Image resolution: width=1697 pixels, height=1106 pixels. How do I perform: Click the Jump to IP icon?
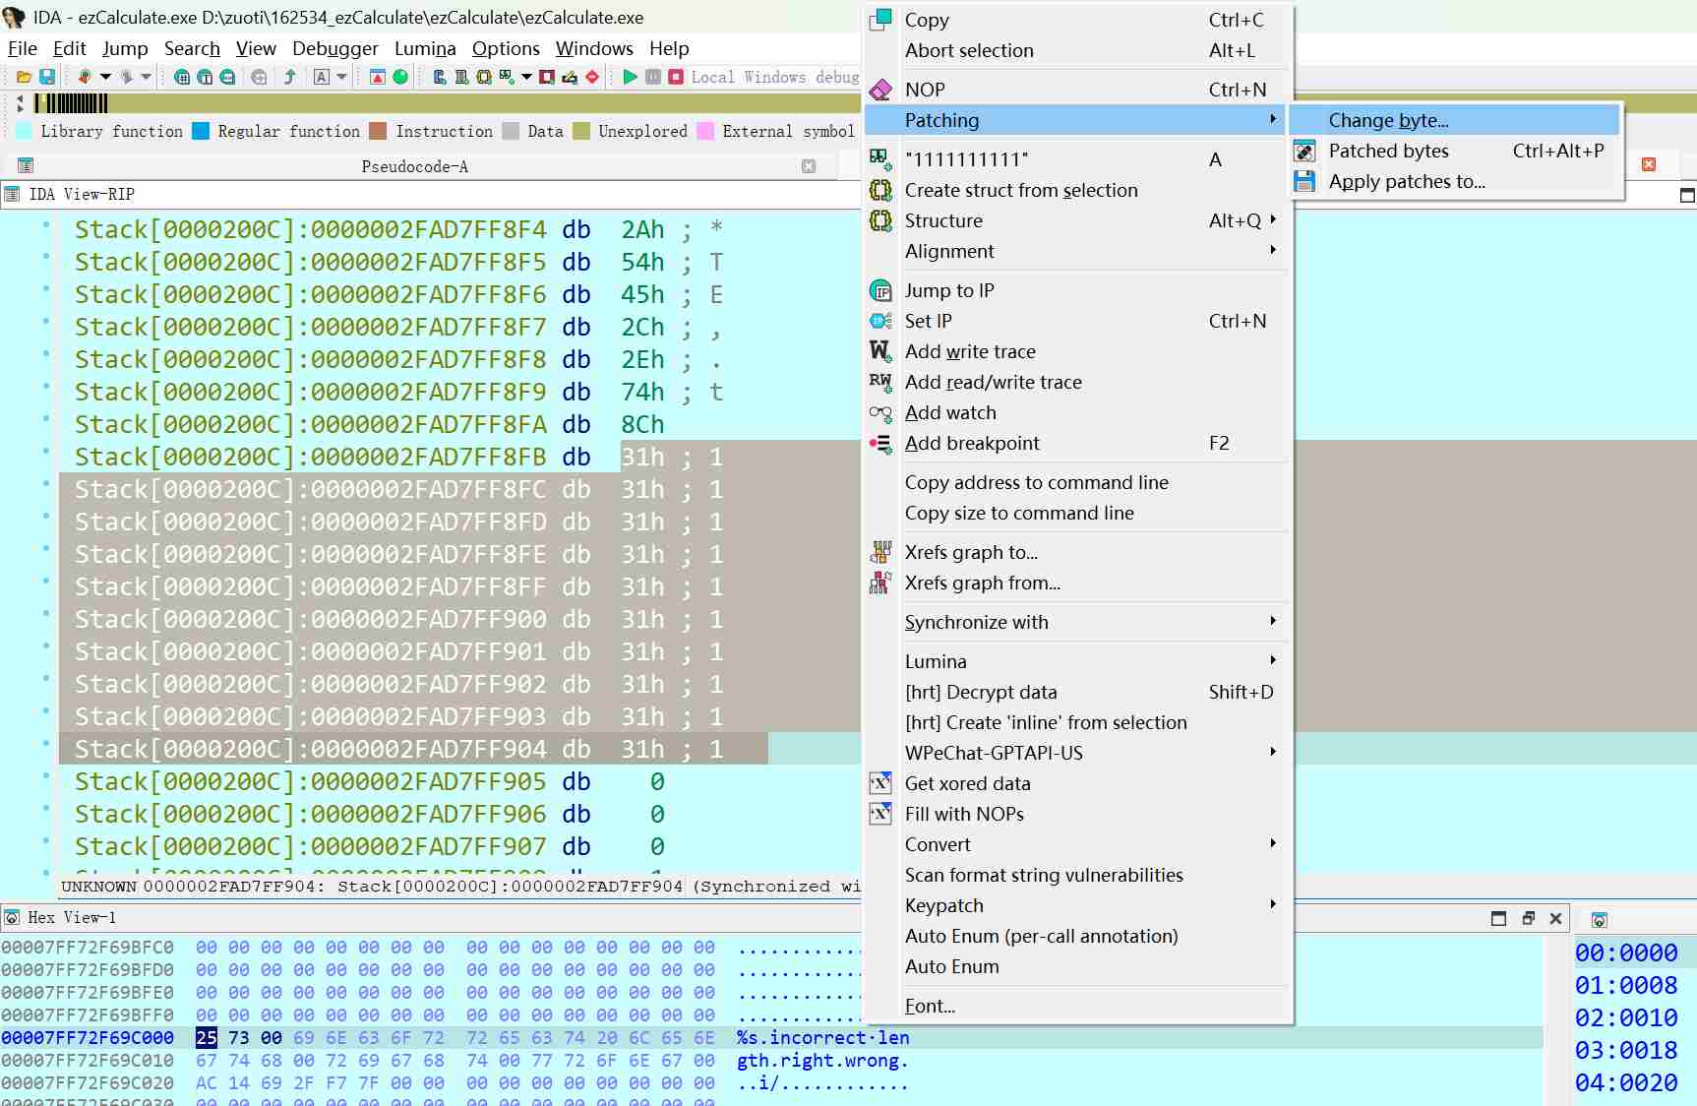point(880,291)
